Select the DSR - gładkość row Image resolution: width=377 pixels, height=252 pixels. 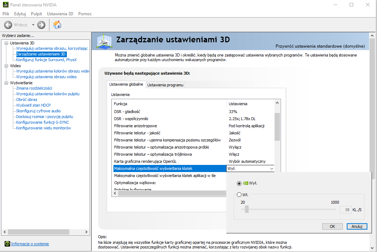pyautogui.click(x=193, y=112)
